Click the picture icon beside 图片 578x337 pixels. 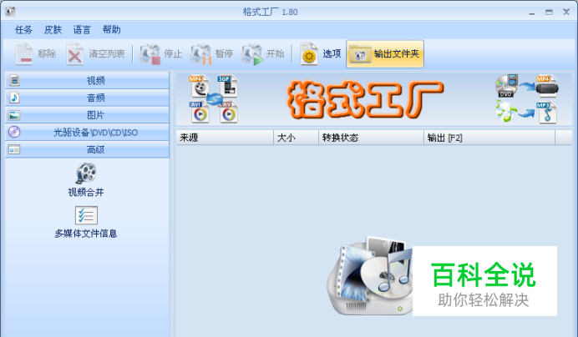(14, 115)
